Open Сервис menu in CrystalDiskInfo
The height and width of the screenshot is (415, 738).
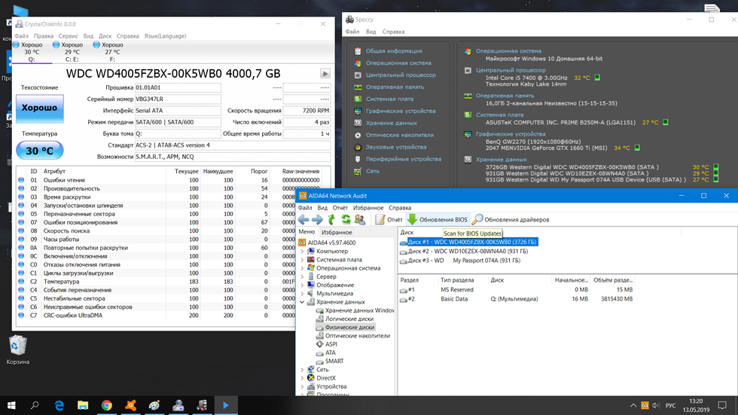point(69,35)
